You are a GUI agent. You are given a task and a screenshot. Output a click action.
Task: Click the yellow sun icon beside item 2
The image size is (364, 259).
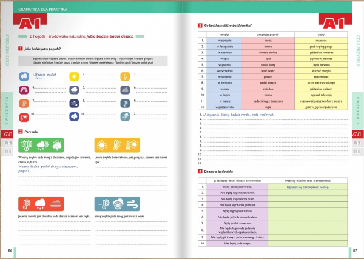pos(74,77)
